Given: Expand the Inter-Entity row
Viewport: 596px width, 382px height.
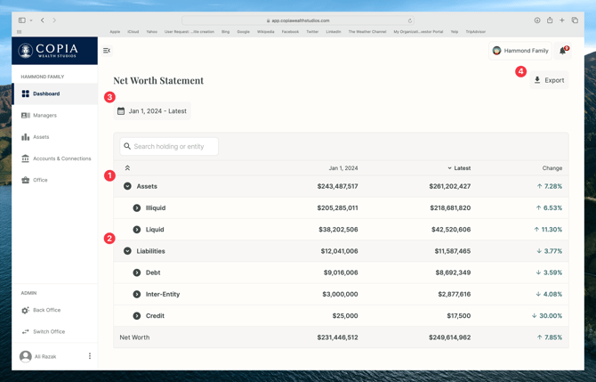Looking at the screenshot, I should [137, 294].
